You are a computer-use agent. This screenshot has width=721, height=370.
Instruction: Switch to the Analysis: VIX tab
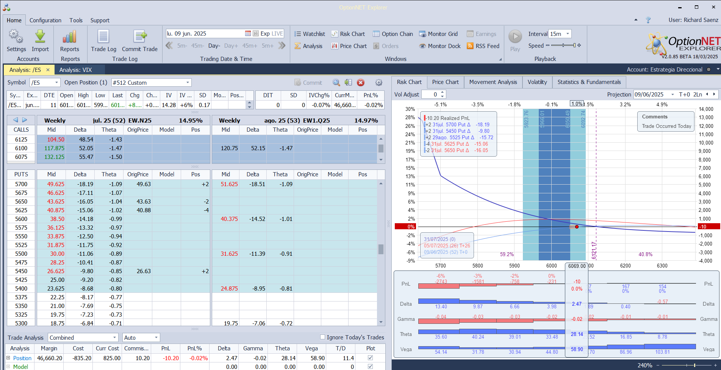[x=76, y=70]
